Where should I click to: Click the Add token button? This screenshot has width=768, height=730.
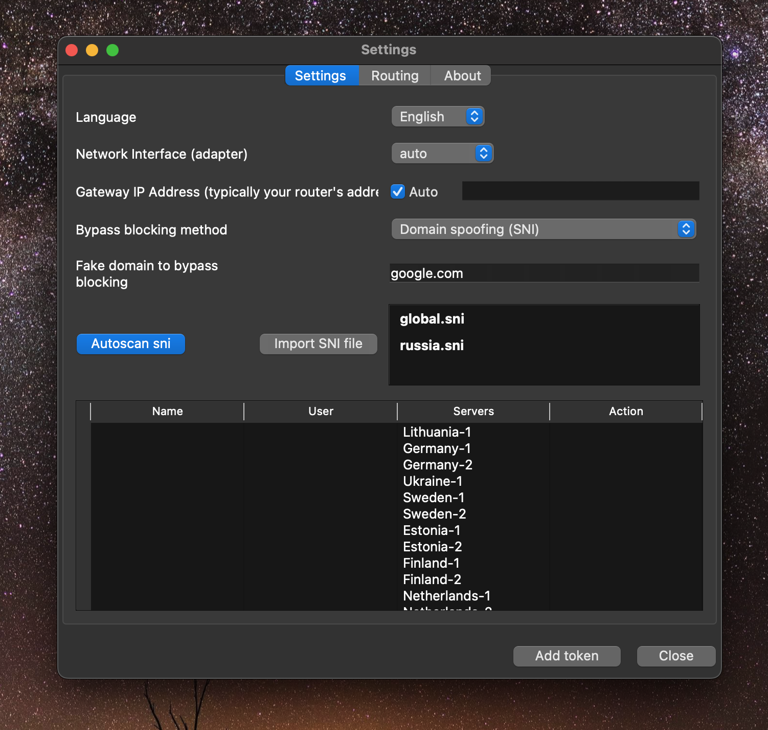tap(567, 656)
